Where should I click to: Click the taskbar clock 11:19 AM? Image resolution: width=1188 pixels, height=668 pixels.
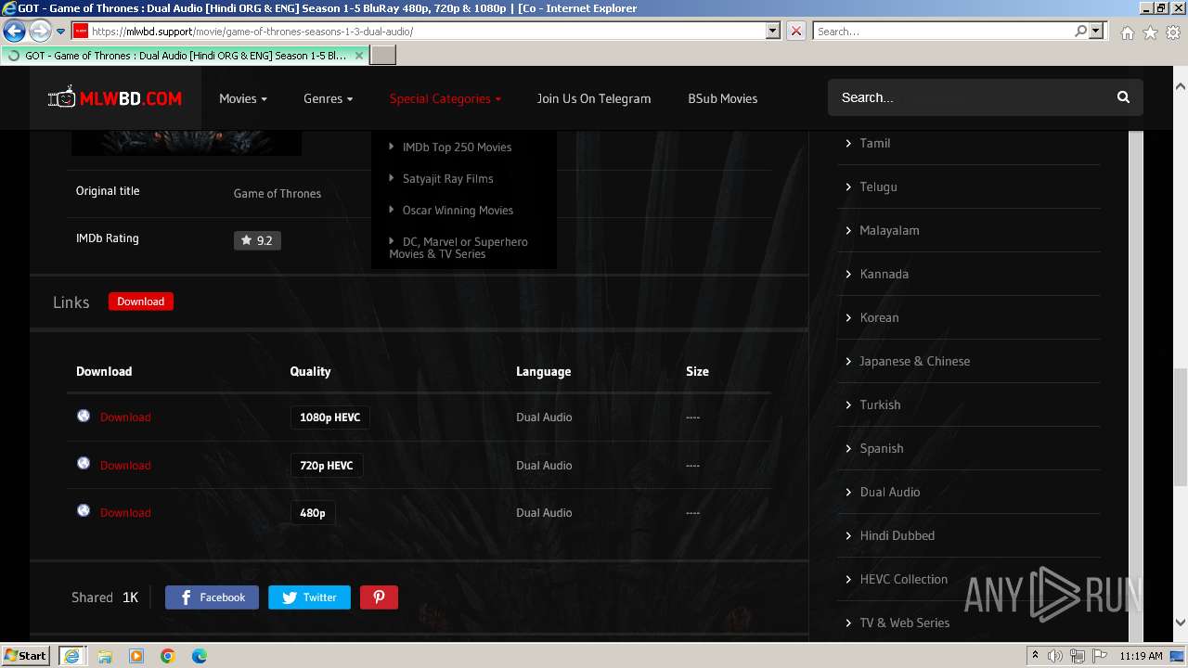coord(1141,656)
